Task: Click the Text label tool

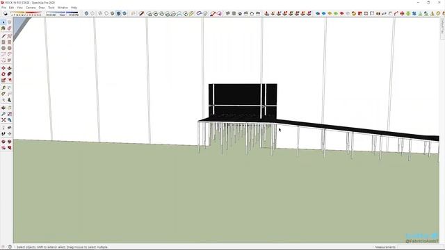Action: 9,94
